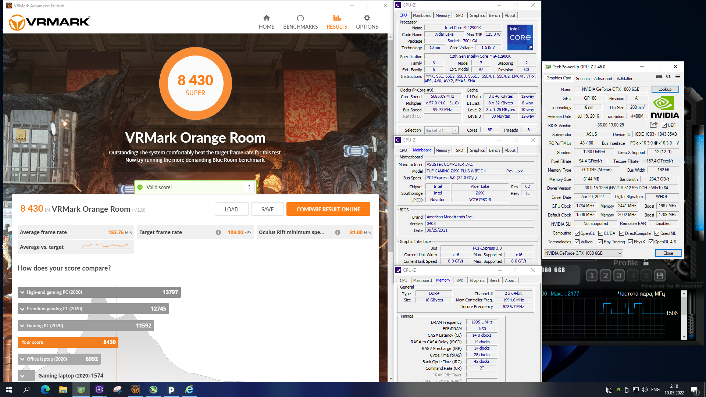Expand the Gaming PC (2020) row
The image size is (706, 397).
(86, 326)
